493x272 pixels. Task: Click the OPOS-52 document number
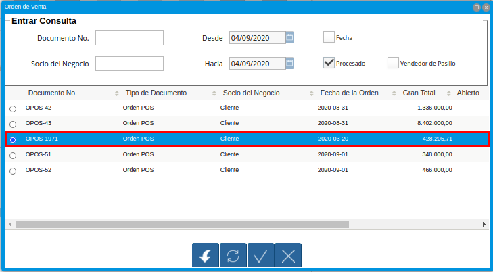[39, 170]
